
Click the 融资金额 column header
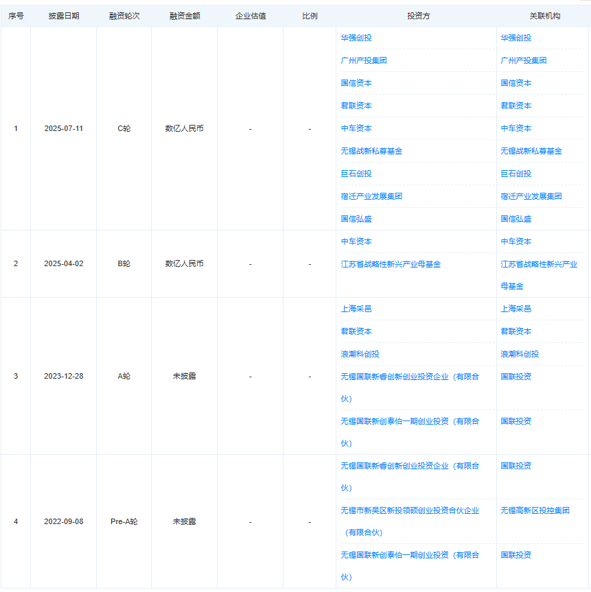tap(185, 16)
